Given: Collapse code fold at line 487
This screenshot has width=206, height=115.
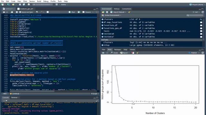Looking at the screenshot, I should tap(9, 56).
